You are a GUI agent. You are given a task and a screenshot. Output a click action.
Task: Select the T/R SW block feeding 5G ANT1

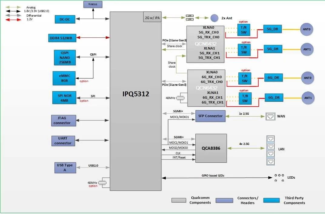point(244,50)
